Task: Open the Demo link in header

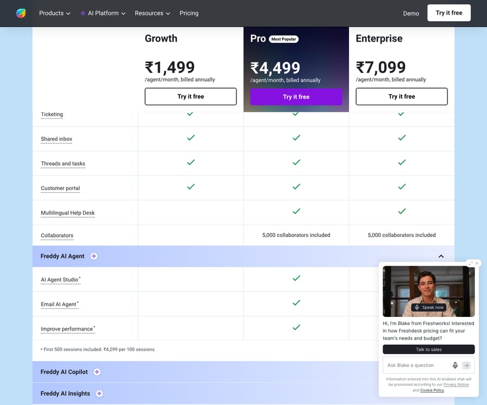Action: tap(411, 13)
